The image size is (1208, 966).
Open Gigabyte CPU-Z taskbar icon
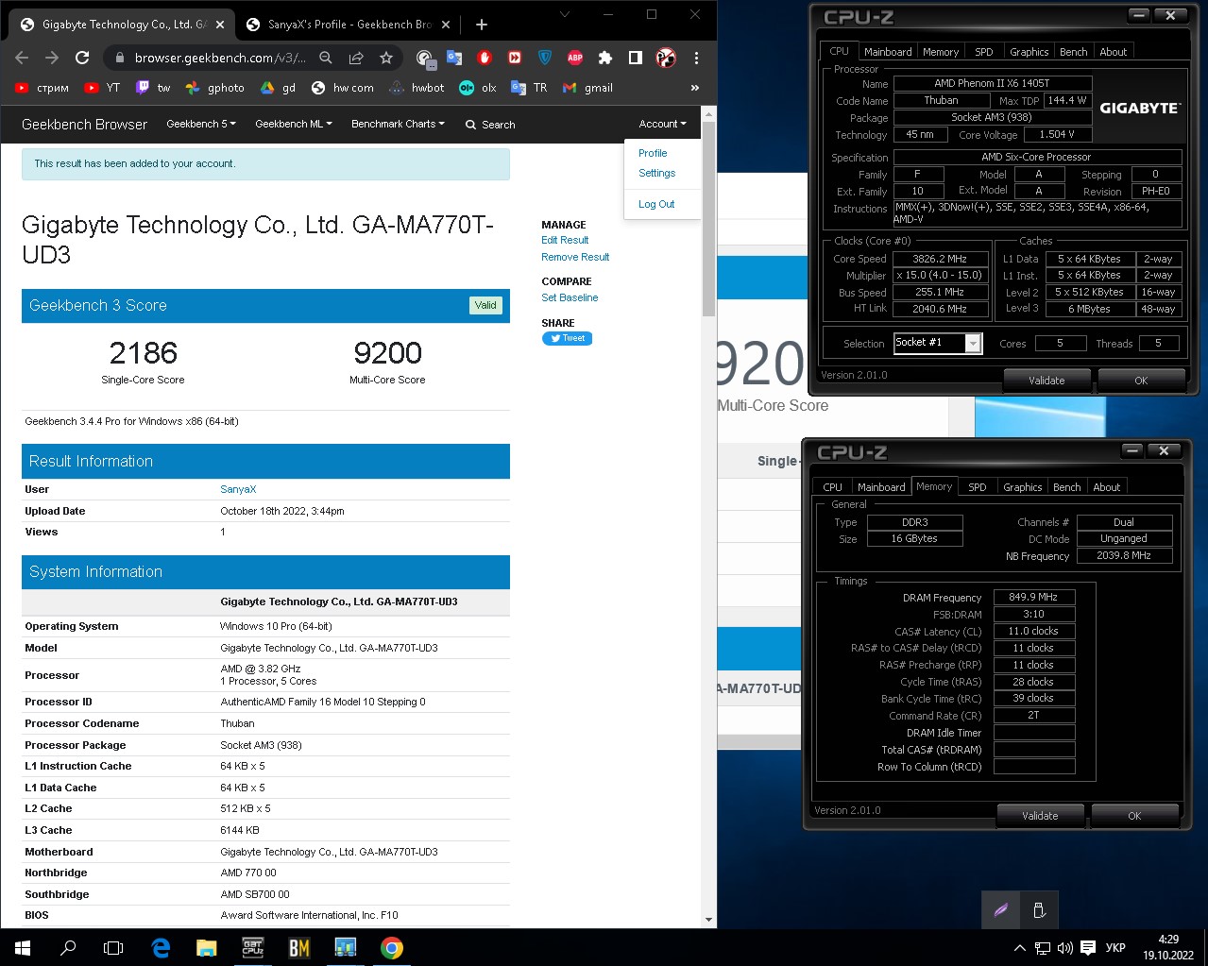(x=252, y=947)
